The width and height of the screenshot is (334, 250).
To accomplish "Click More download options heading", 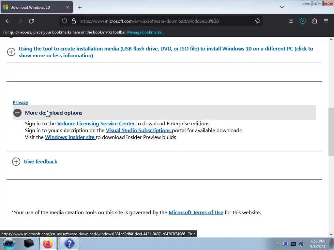I will (54, 113).
